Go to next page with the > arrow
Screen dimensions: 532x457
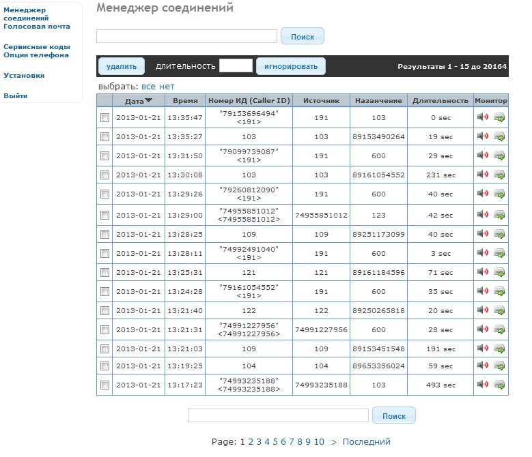[333, 442]
